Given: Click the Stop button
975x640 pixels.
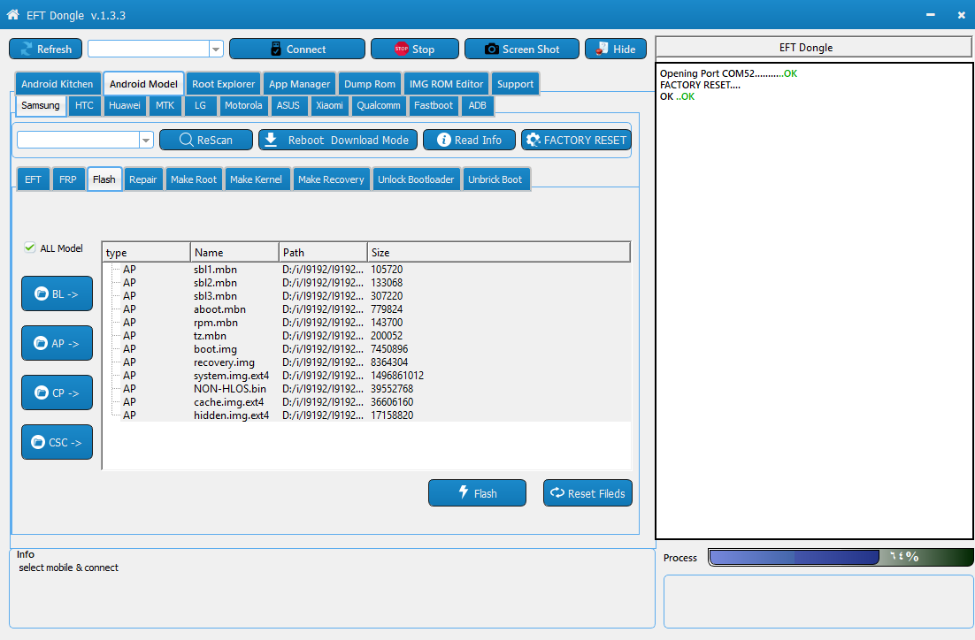Looking at the screenshot, I should point(415,50).
